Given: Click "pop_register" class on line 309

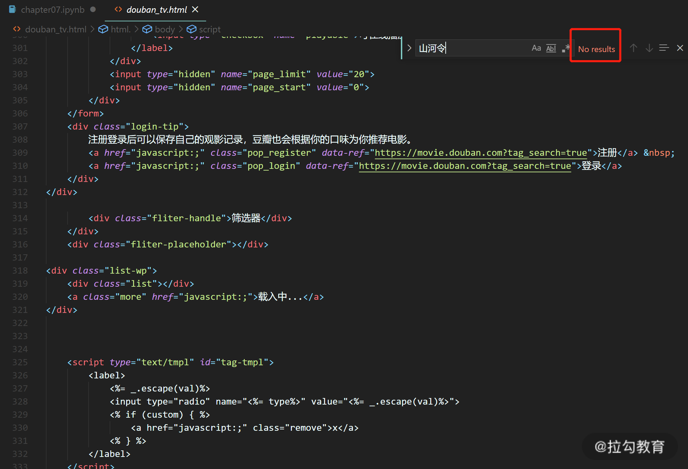Looking at the screenshot, I should point(279,153).
